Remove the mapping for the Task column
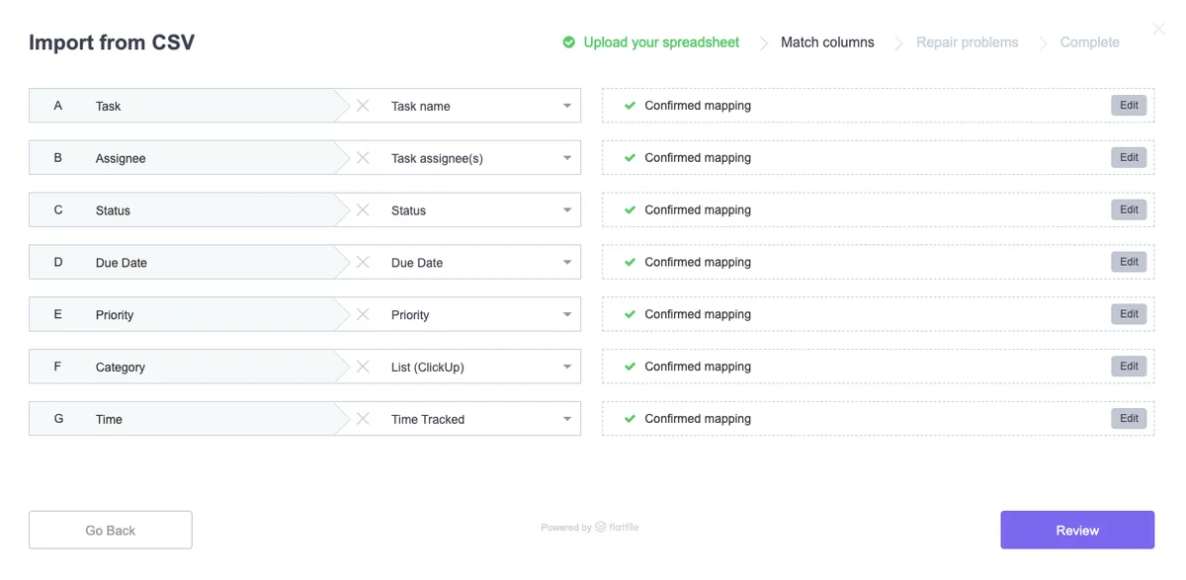Screen dimensions: 1186x580 (362, 105)
